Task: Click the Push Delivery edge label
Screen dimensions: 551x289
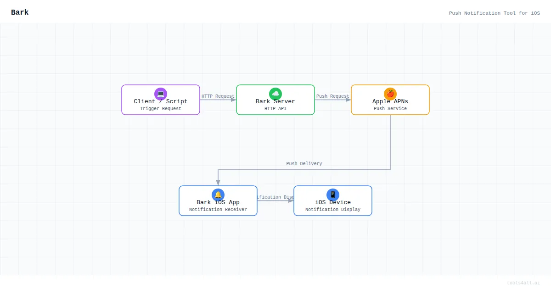Action: (304, 164)
